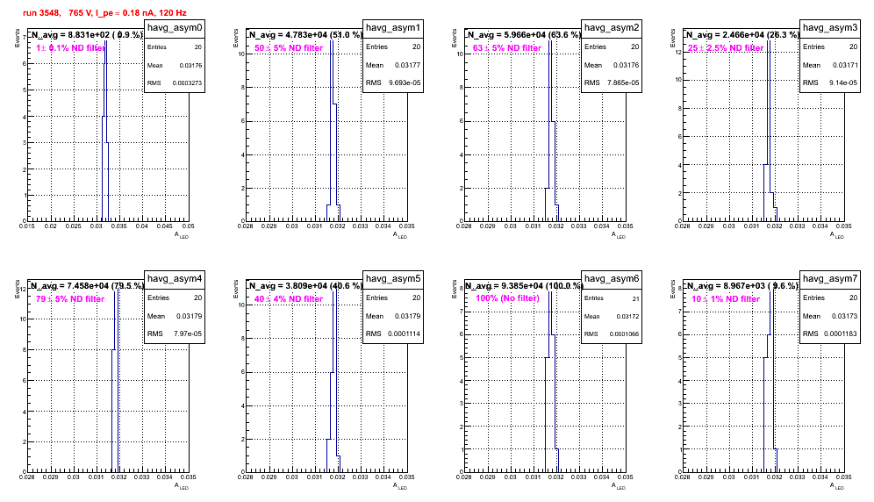The height and width of the screenshot is (502, 874).
Task: Click the Entries count 21 in havg_asym6
Action: coord(636,299)
